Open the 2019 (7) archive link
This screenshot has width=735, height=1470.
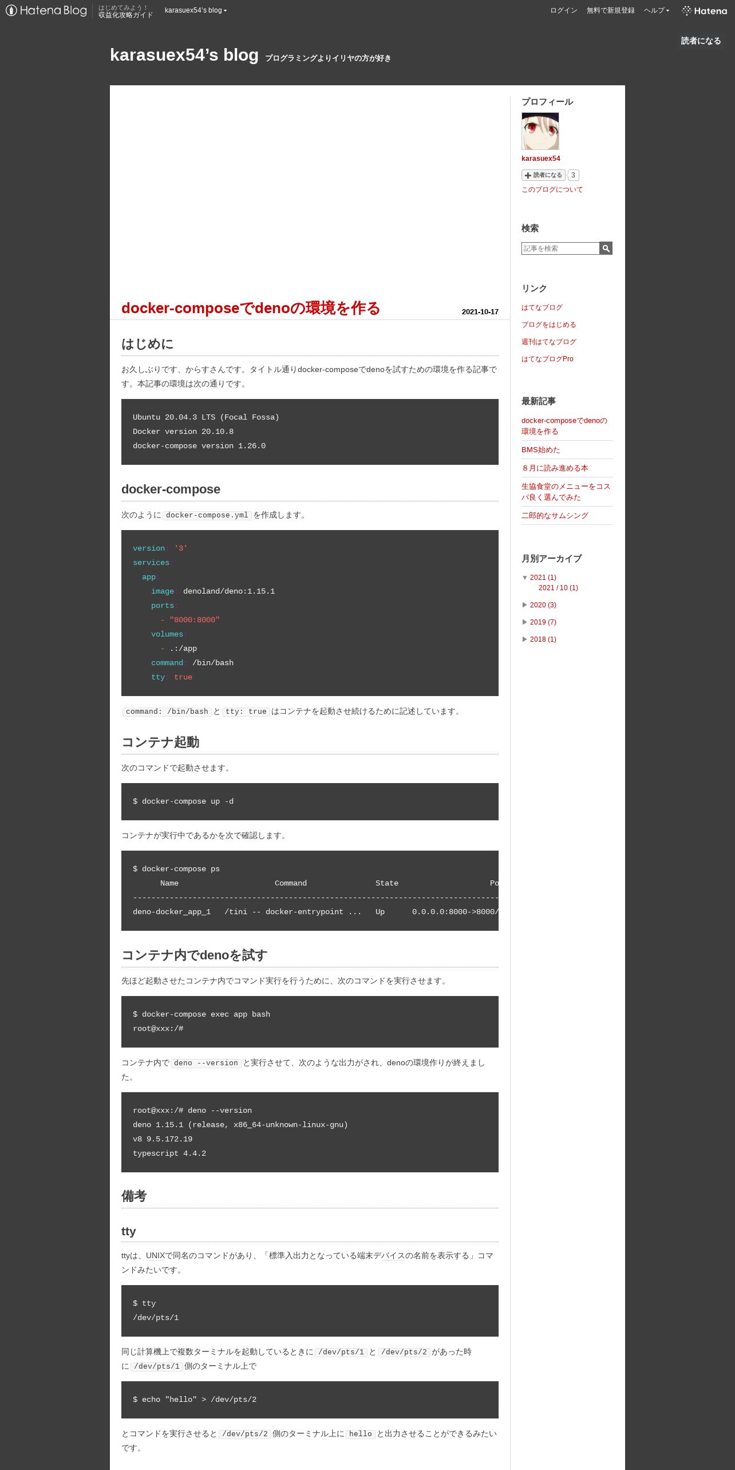click(x=543, y=622)
